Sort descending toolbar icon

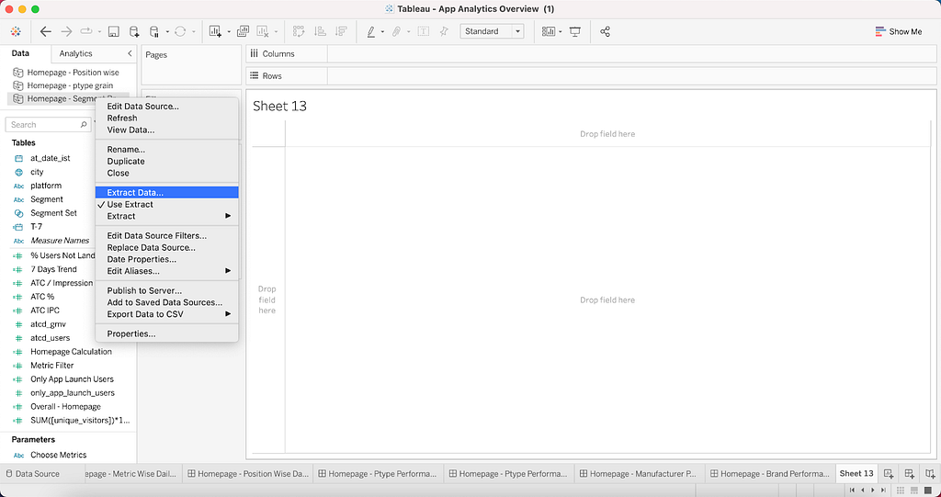click(341, 31)
